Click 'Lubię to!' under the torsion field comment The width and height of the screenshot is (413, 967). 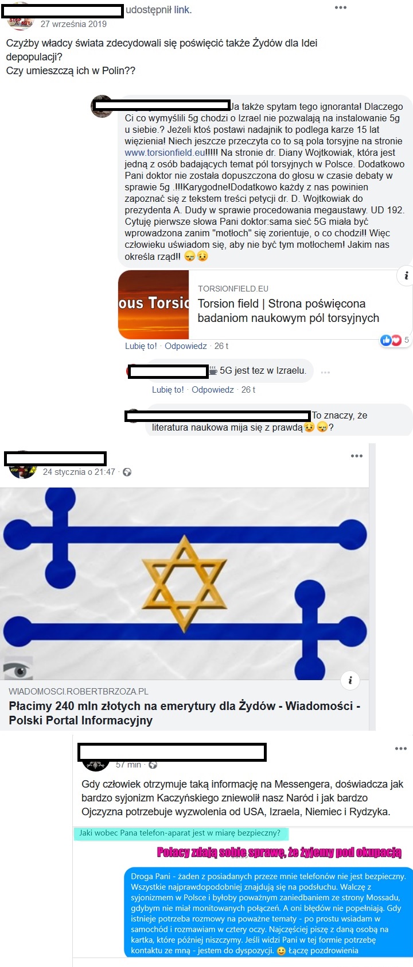coord(141,346)
